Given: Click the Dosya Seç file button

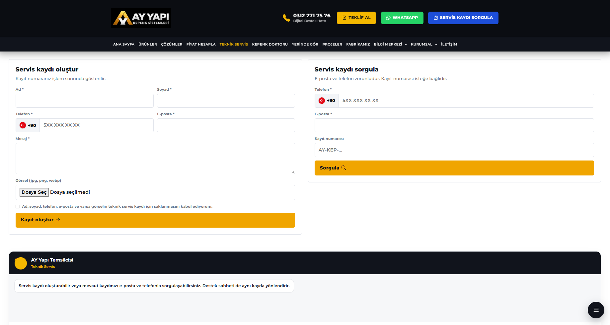Looking at the screenshot, I should tap(34, 192).
